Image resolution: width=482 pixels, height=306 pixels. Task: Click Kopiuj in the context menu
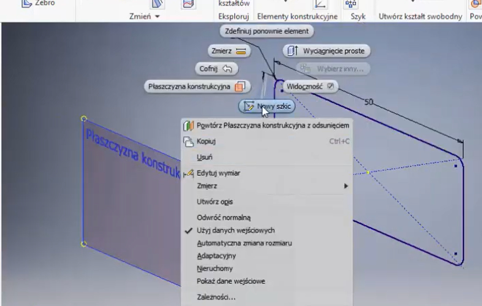click(x=206, y=141)
